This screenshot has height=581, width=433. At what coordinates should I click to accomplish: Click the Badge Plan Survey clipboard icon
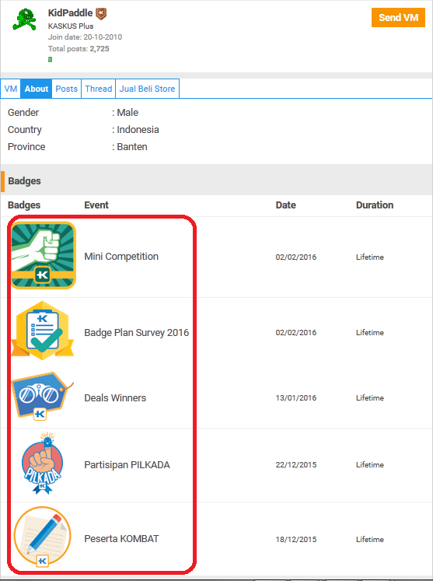pyautogui.click(x=43, y=331)
